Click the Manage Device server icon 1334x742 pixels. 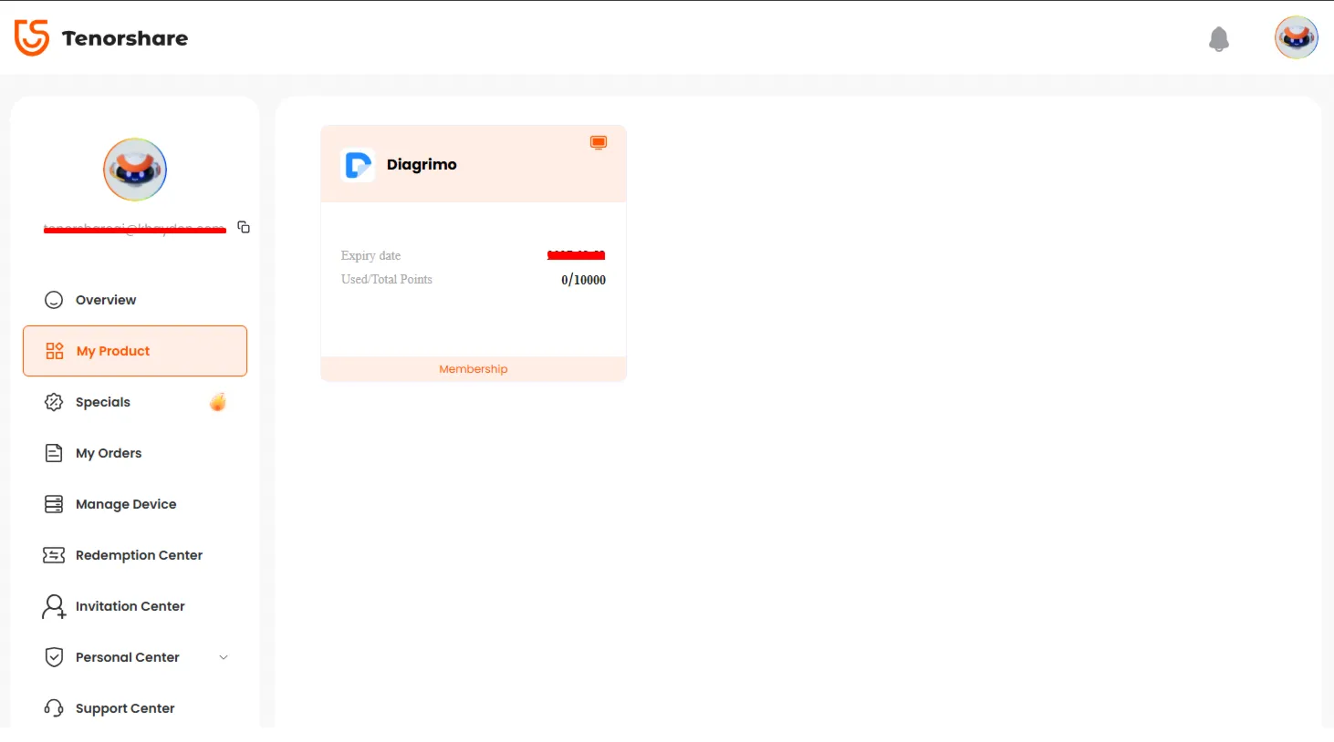54,504
